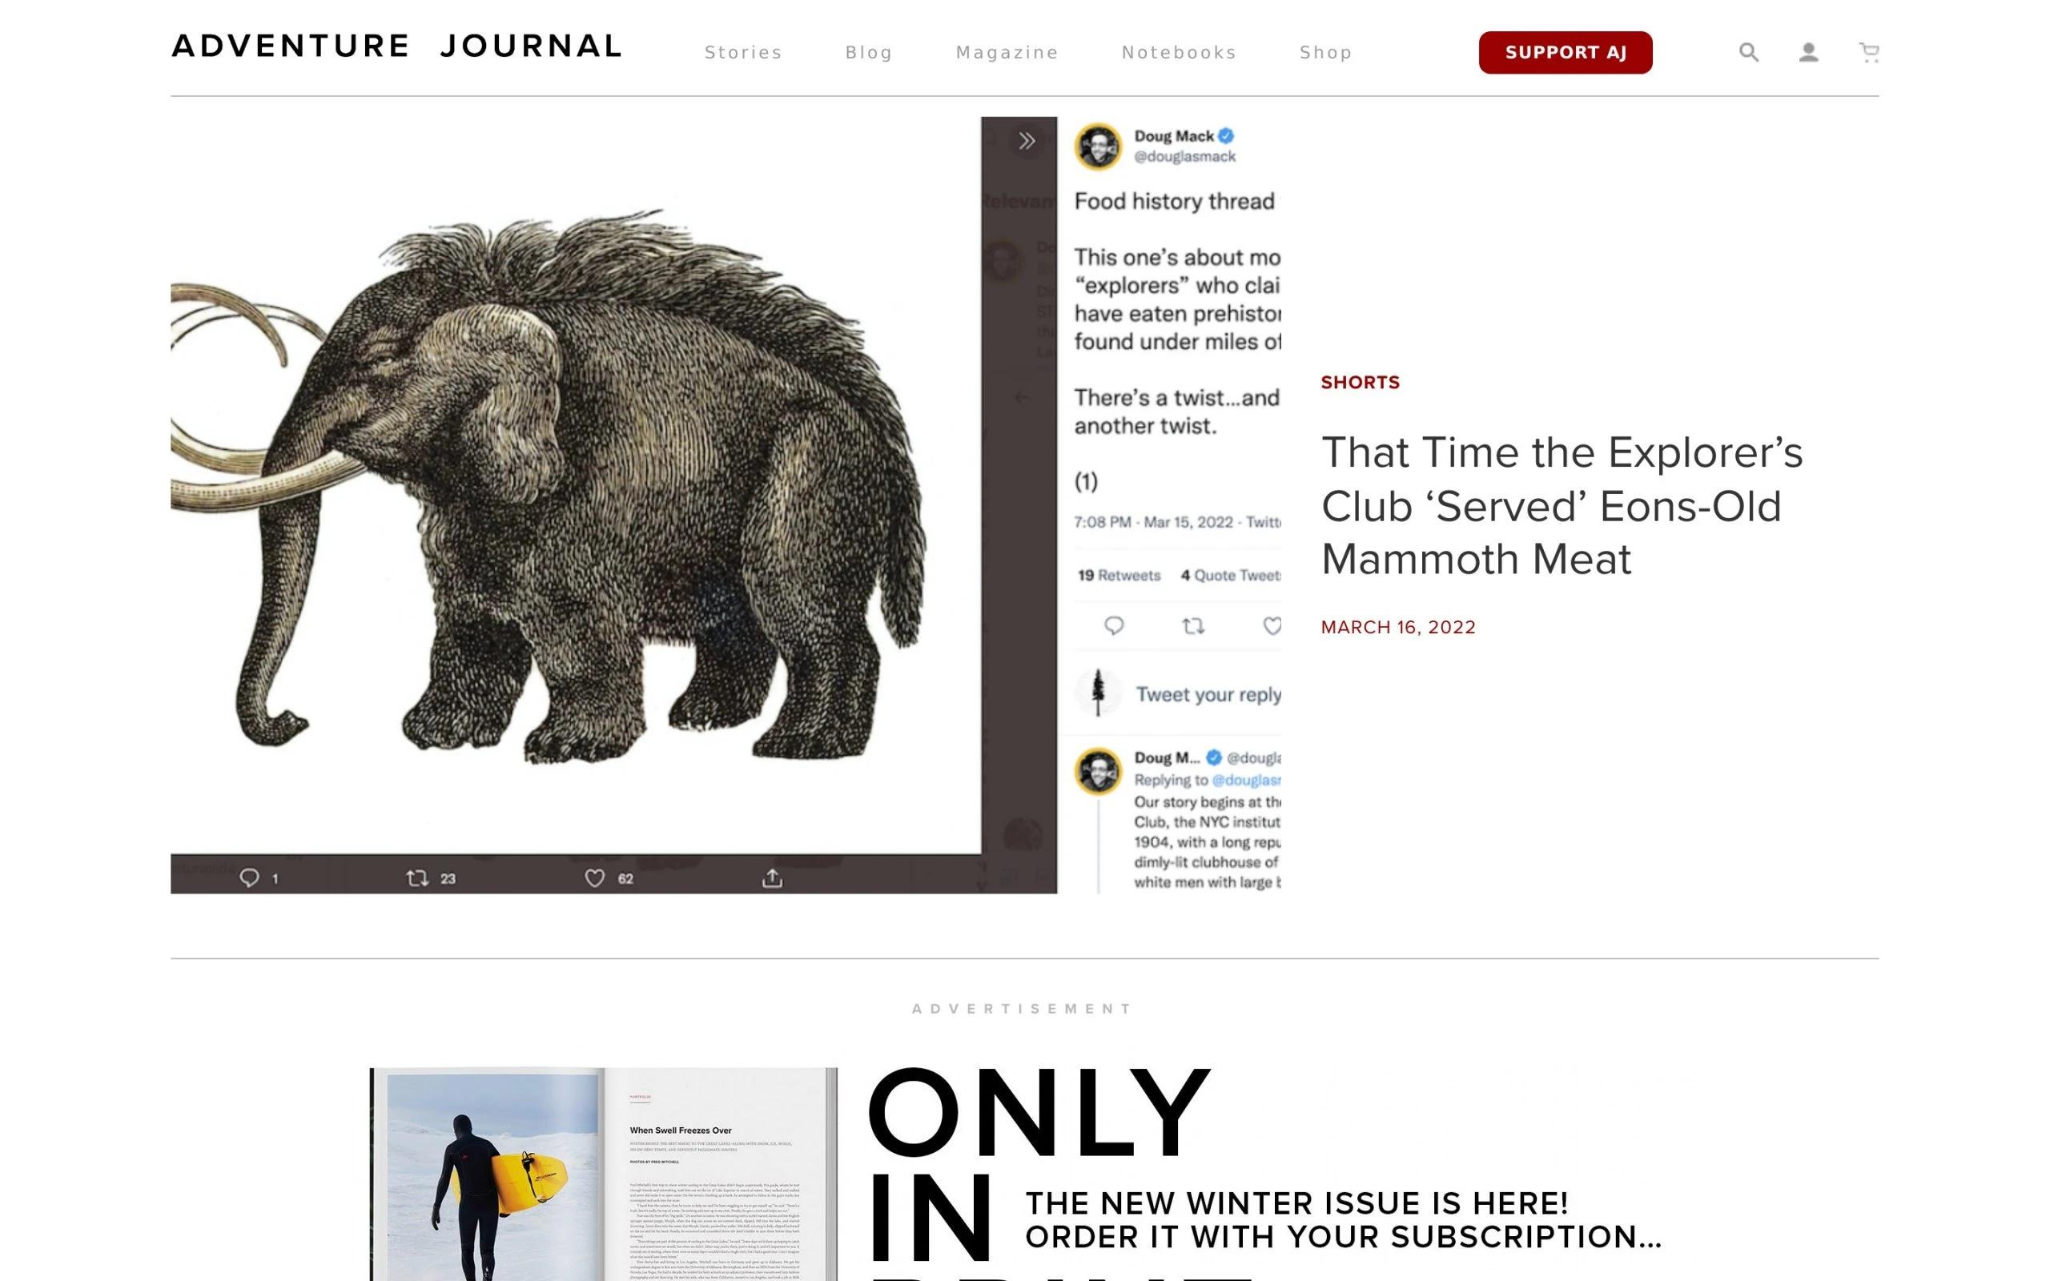Open the Shop navigation link
This screenshot has height=1281, width=2050.
click(x=1324, y=53)
